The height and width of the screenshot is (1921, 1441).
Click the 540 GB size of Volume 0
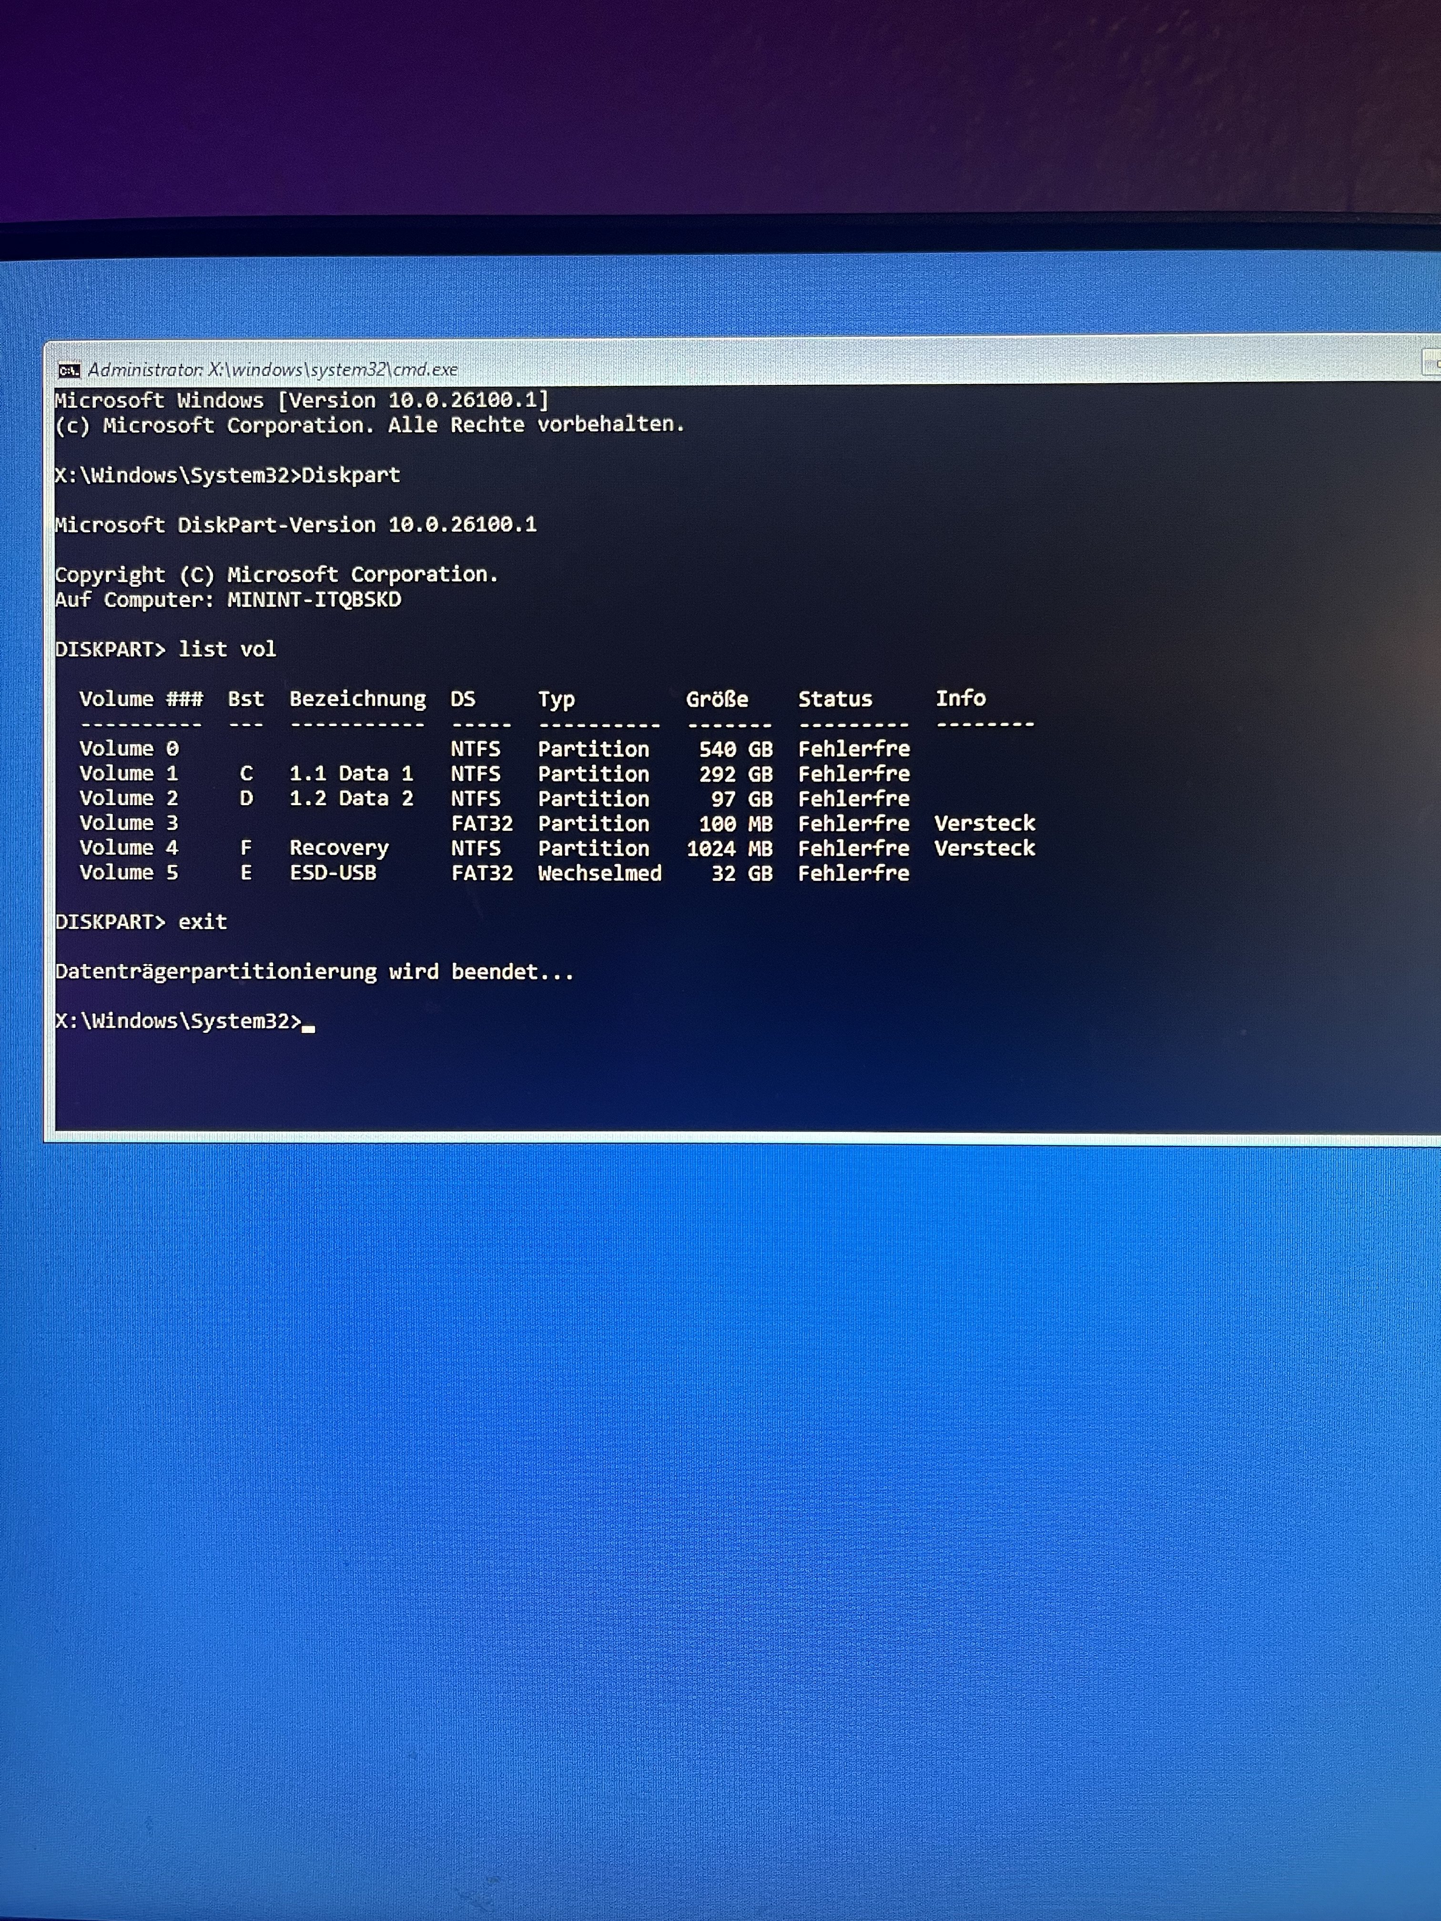735,749
